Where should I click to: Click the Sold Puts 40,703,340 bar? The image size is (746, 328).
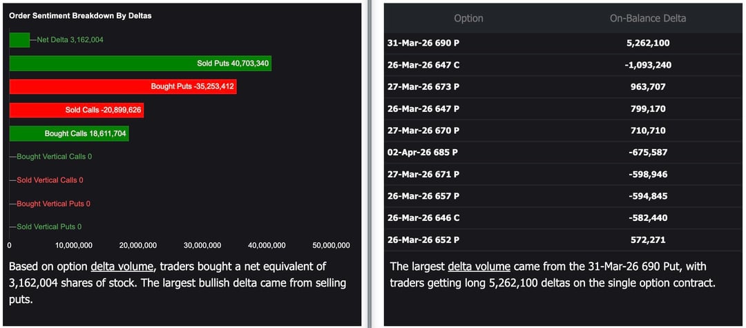pyautogui.click(x=140, y=64)
